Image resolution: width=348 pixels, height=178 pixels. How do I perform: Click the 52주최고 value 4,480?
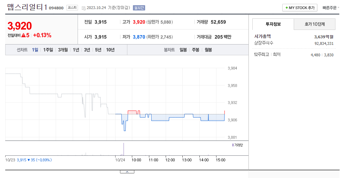pyautogui.click(x=315, y=55)
